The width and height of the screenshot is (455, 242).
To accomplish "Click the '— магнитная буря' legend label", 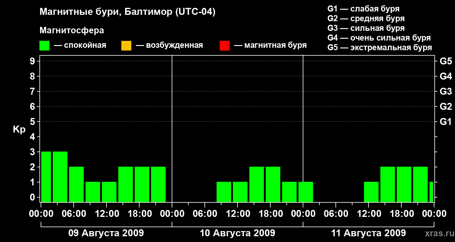I will coord(271,46).
